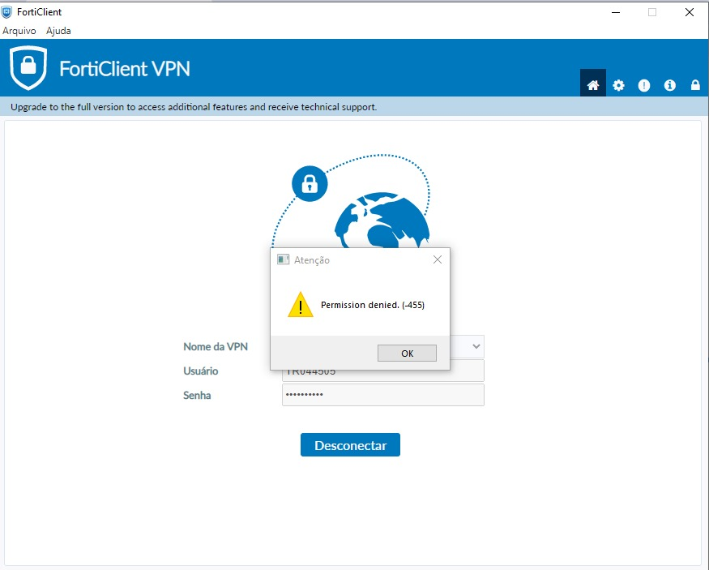Focus the Senha password field
This screenshot has height=570, width=709.
coord(383,395)
